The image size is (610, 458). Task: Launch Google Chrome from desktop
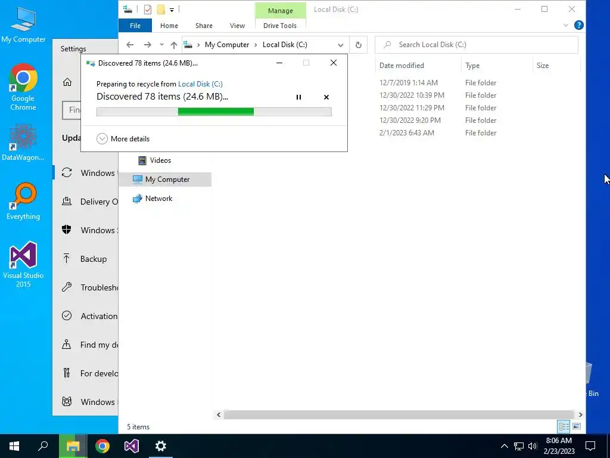click(23, 87)
